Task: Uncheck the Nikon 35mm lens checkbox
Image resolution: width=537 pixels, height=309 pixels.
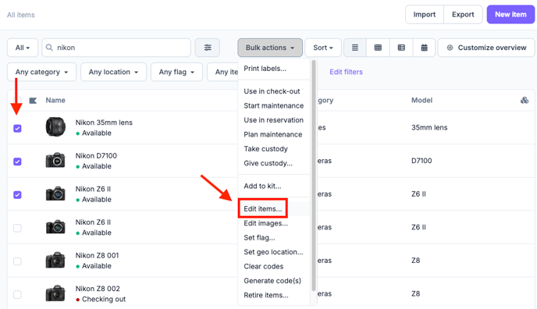Action: point(17,128)
